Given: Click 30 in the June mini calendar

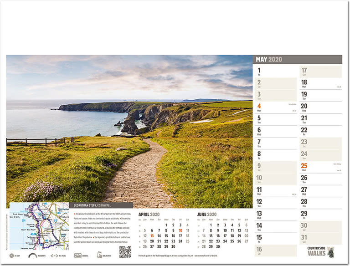Looking at the screenshot, I should tap(218, 246).
